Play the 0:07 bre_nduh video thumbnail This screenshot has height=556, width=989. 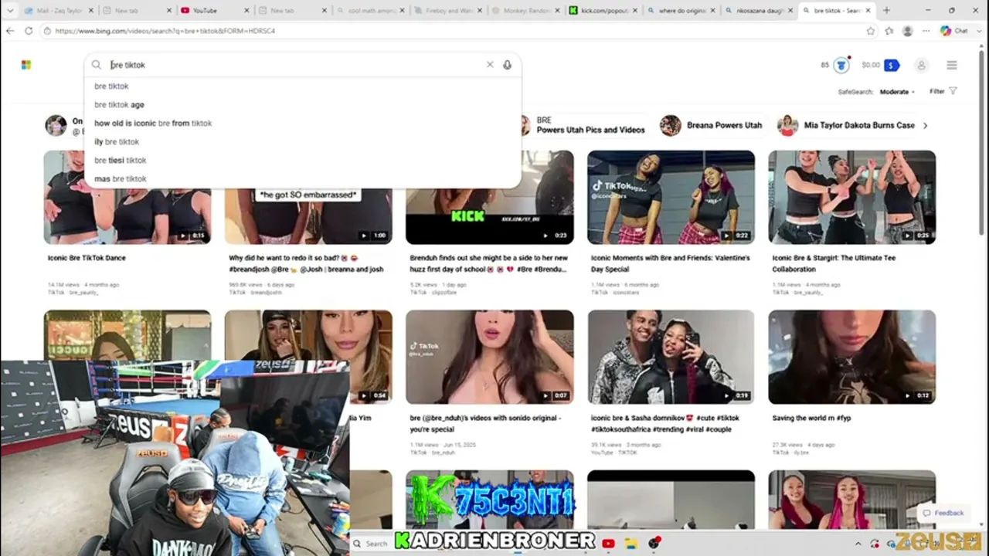490,357
